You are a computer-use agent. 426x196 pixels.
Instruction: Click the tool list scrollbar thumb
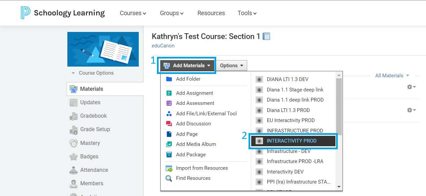pos(339,106)
